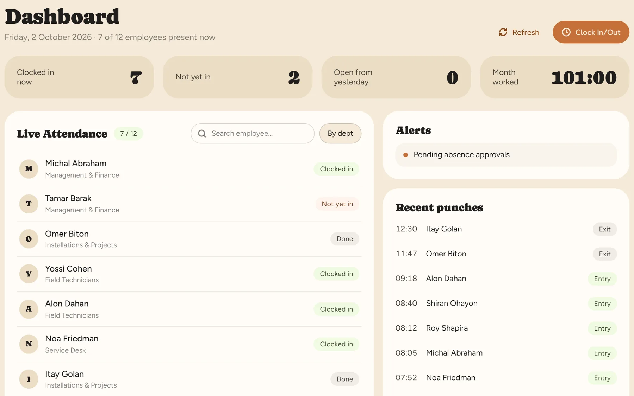The width and height of the screenshot is (634, 396).
Task: Click Itay Golan's Done status
Action: [345, 379]
